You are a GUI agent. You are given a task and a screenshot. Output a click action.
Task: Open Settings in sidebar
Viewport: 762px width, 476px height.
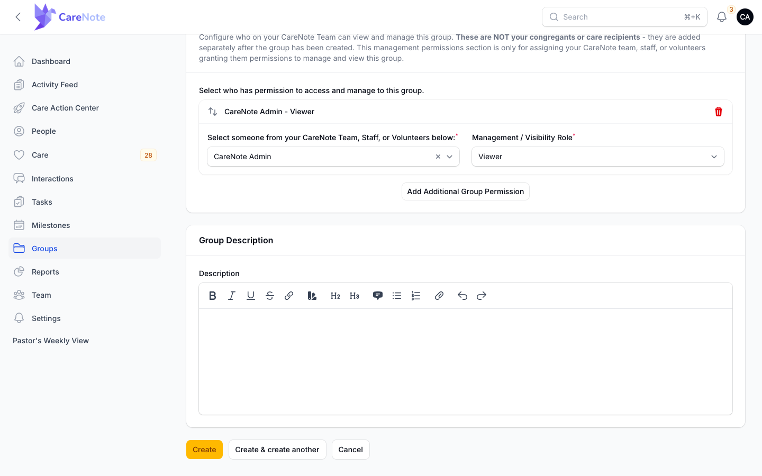tap(85, 318)
